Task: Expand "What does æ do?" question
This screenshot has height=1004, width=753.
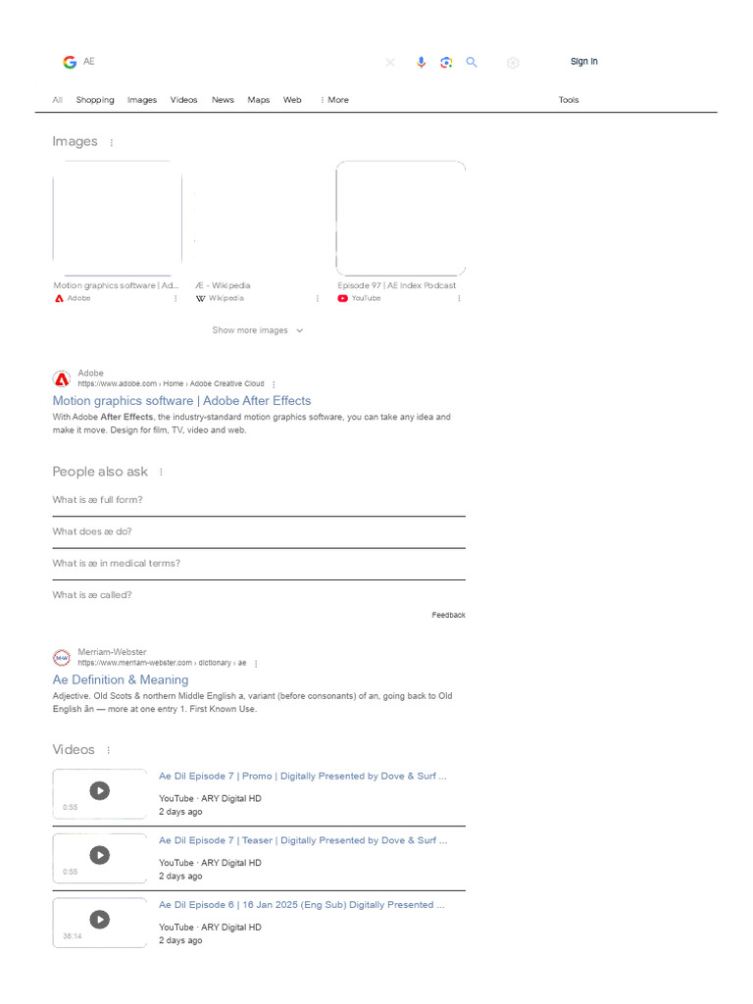Action: [x=259, y=531]
